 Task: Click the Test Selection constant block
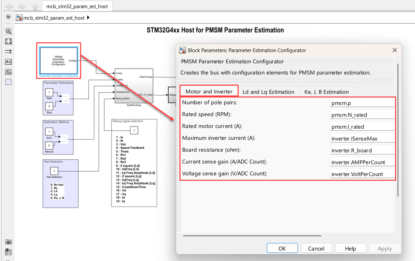[x=54, y=171]
